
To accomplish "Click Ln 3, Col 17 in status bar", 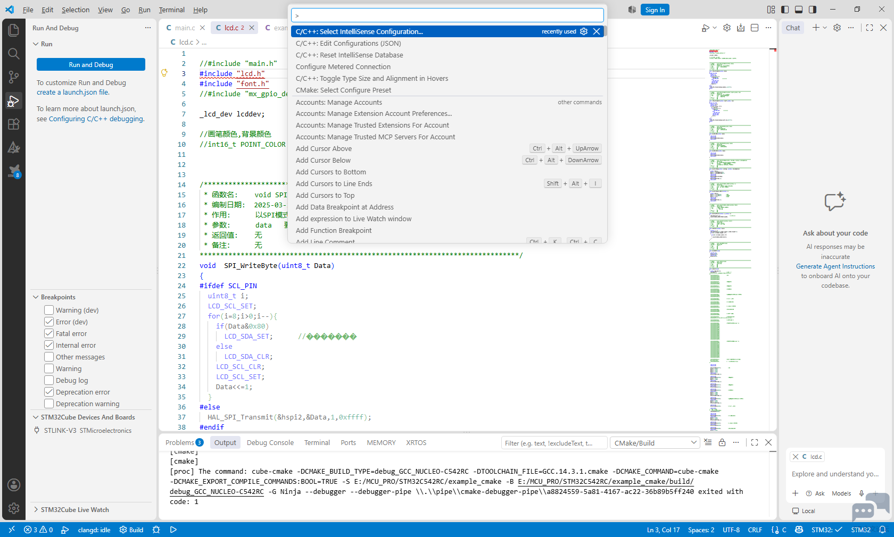I will click(x=663, y=530).
